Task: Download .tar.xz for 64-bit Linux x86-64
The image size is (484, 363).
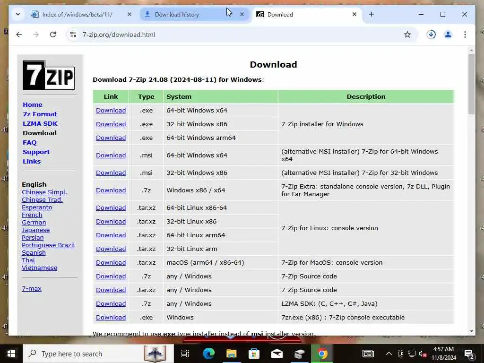Action: coord(111,208)
